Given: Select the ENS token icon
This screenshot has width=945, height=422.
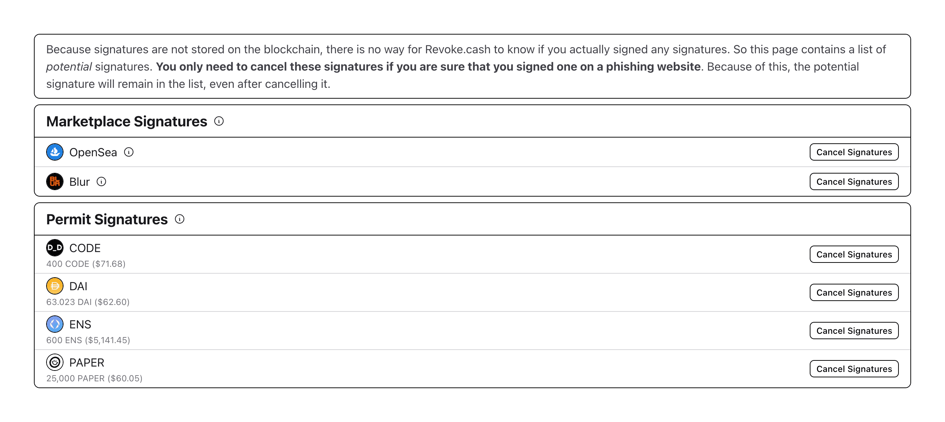Looking at the screenshot, I should (55, 324).
